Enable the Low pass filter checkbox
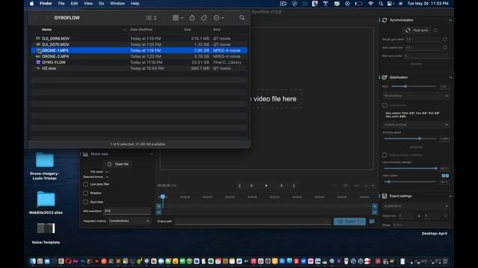Image resolution: width=478 pixels, height=268 pixels. 86,184
